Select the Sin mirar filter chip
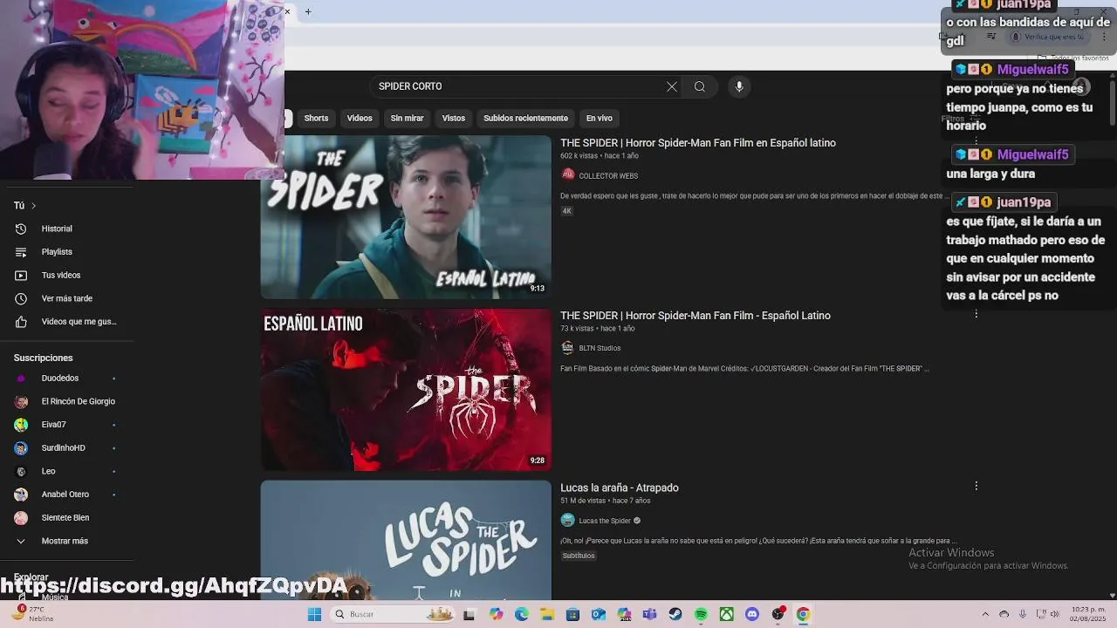1117x628 pixels. tap(407, 118)
